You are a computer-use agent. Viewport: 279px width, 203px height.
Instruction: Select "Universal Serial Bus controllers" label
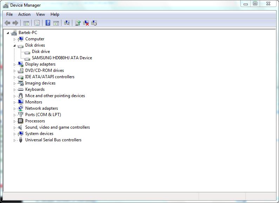click(53, 140)
